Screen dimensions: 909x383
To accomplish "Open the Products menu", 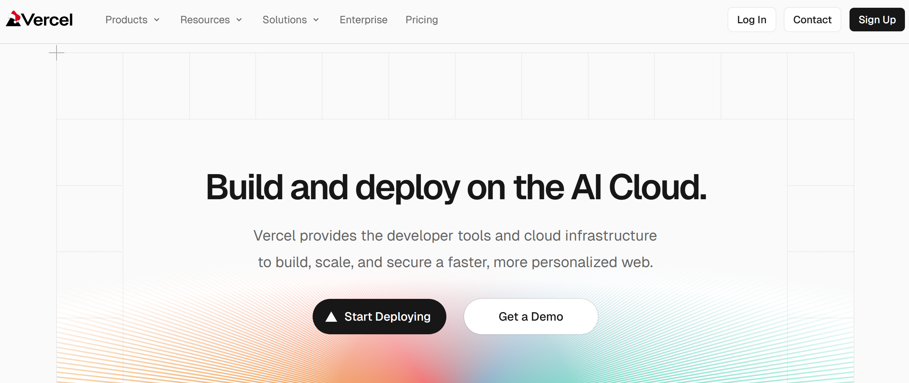I will tap(126, 20).
